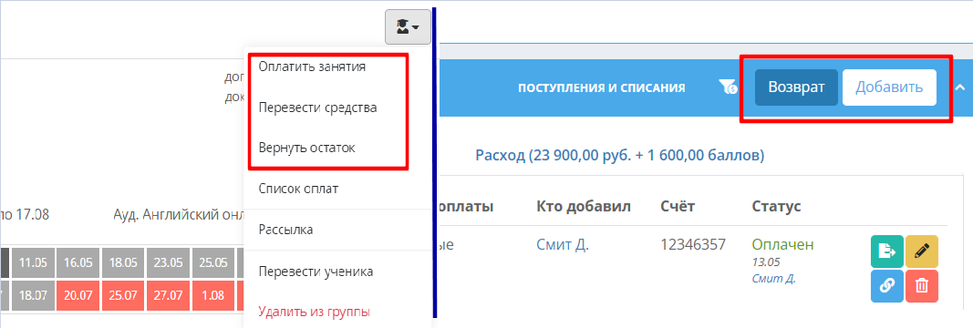Screen dimensions: 973x328
Task: Select the 11.05 lesson date cell
Action: (33, 262)
